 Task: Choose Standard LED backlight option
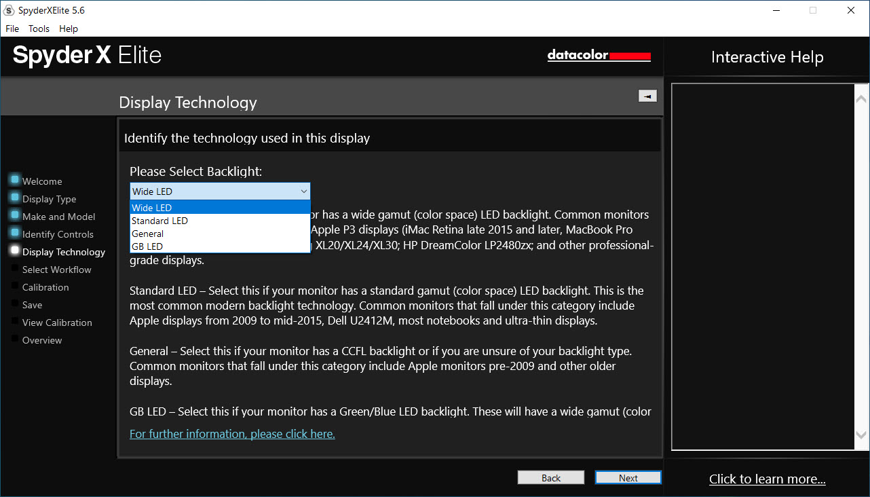220,221
